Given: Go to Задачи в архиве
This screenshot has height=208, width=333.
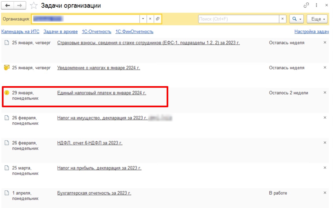Looking at the screenshot, I should pyautogui.click(x=61, y=32).
